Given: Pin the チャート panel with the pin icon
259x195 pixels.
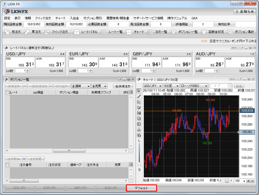Looking at the screenshot, I should click(240, 79).
